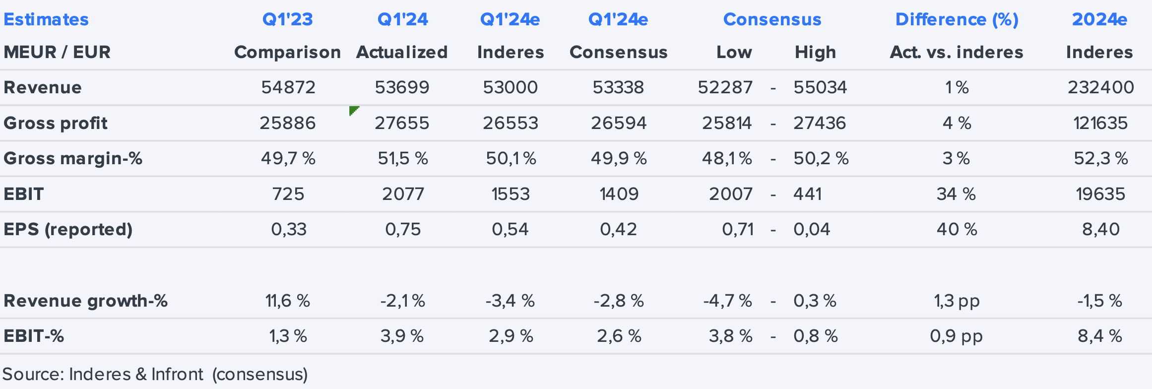Click the EBIT-% row label
Screen dimensions: 1152x389
coord(34,336)
